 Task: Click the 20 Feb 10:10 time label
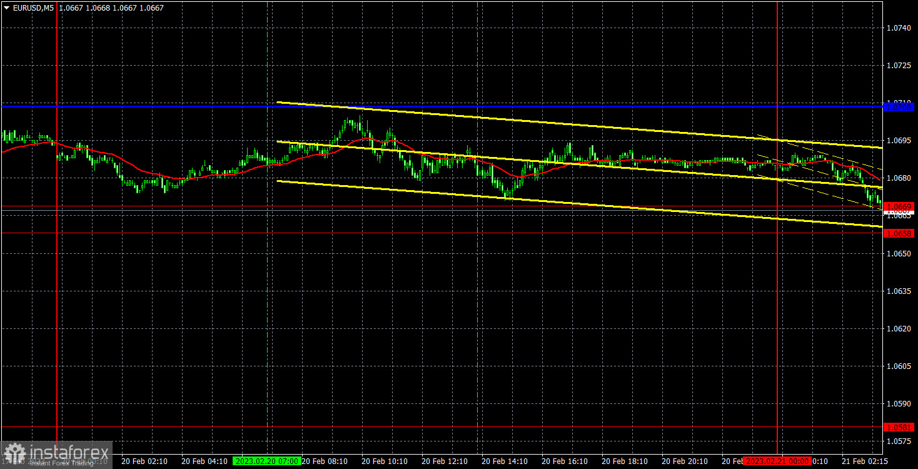(x=385, y=461)
